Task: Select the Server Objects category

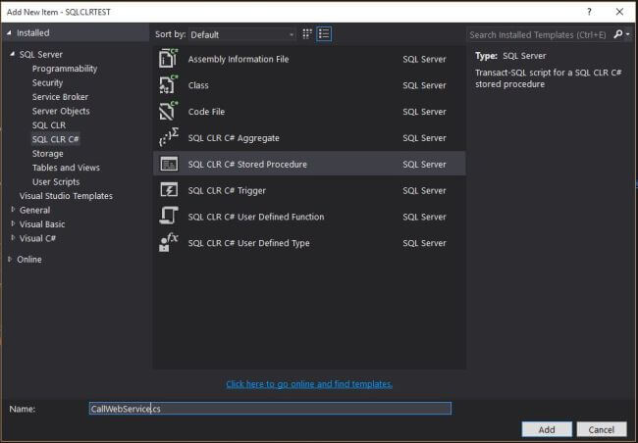Action: tap(61, 111)
